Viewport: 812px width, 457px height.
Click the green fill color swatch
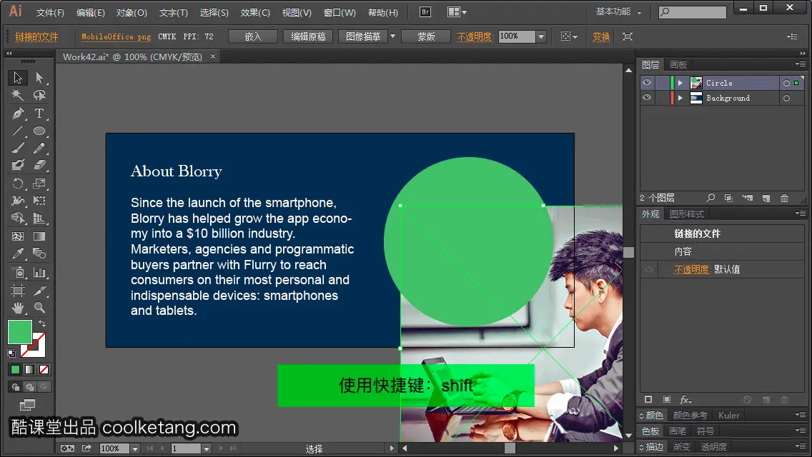tap(20, 332)
